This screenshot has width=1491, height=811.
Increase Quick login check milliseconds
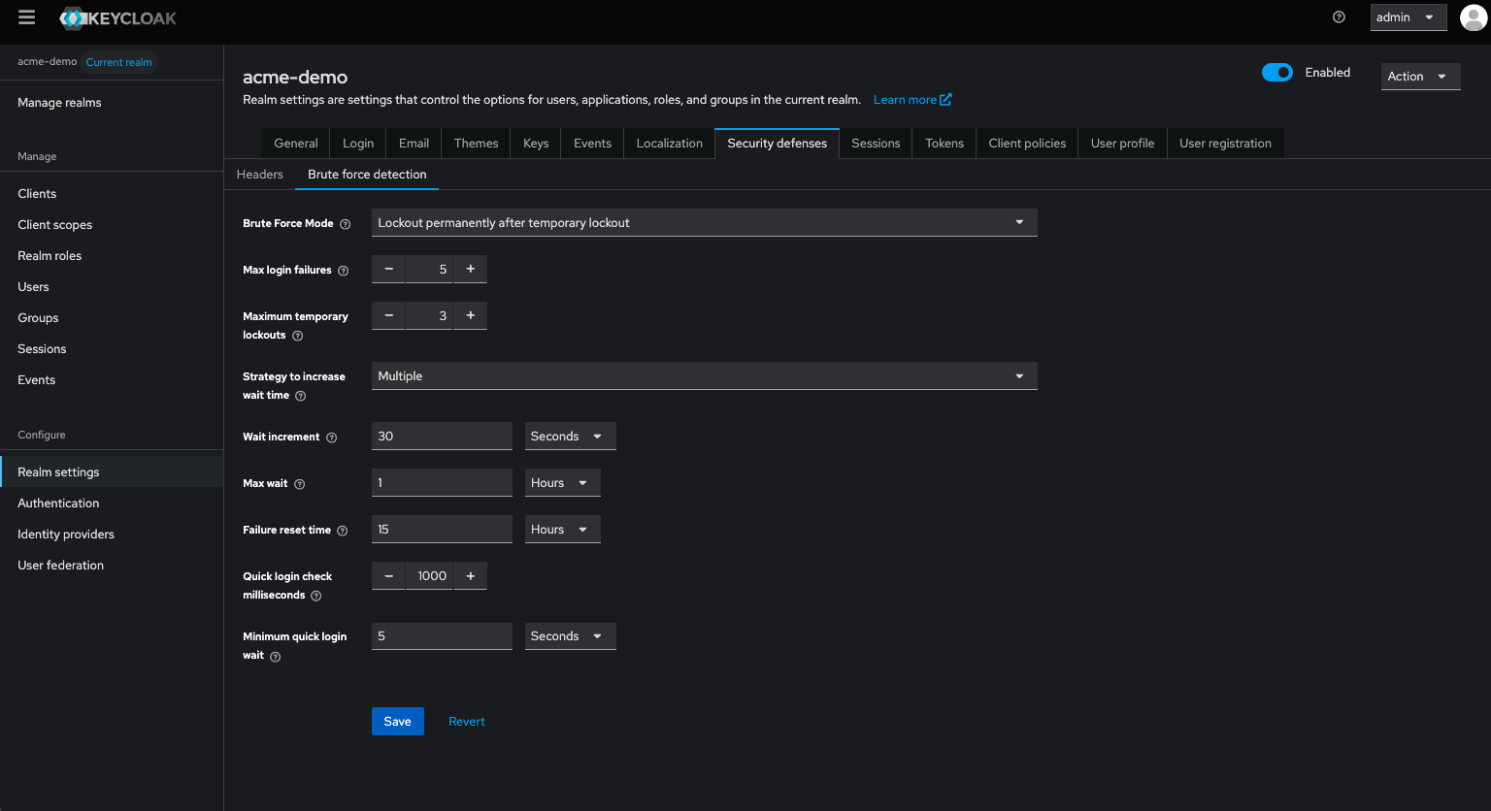(470, 575)
